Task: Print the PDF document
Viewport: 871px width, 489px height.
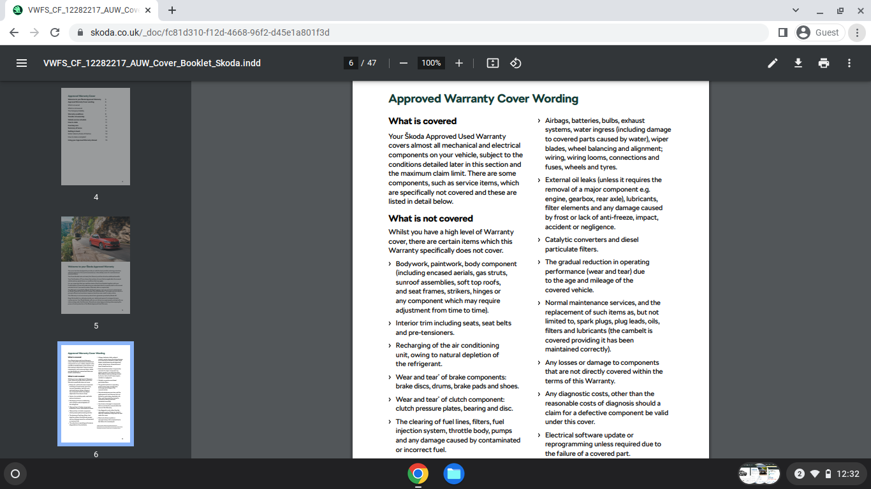Action: coord(824,63)
